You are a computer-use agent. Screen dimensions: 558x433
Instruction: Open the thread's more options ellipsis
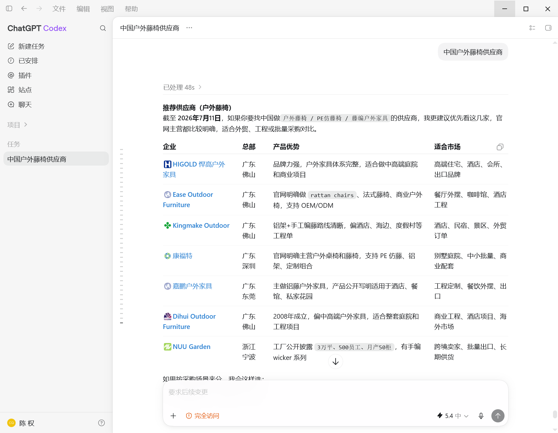tap(189, 28)
